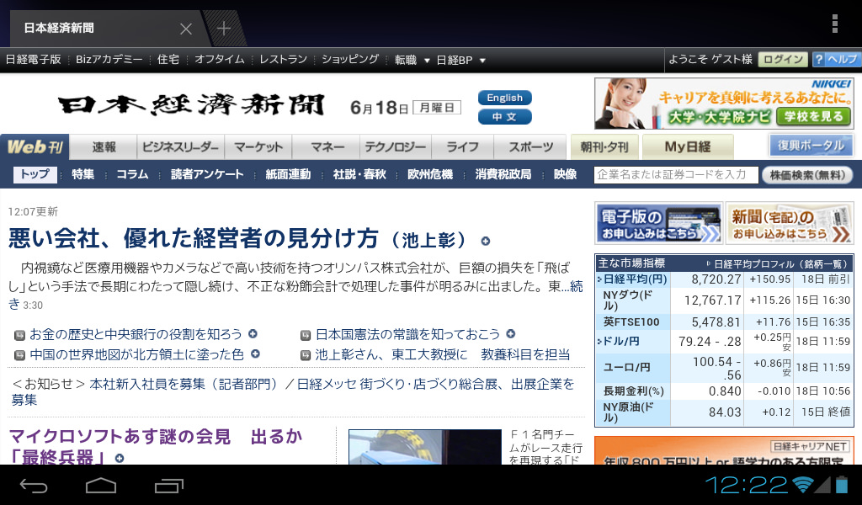Open the recent apps icon
The image size is (862, 505).
(x=169, y=486)
